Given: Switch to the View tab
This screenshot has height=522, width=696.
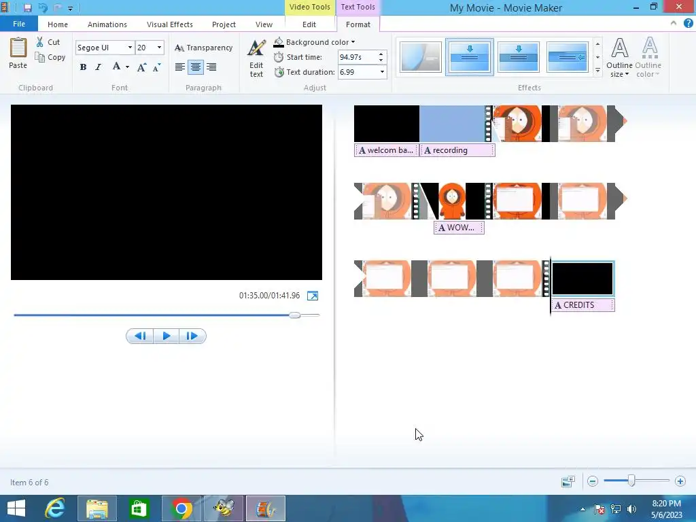Looking at the screenshot, I should tap(264, 24).
